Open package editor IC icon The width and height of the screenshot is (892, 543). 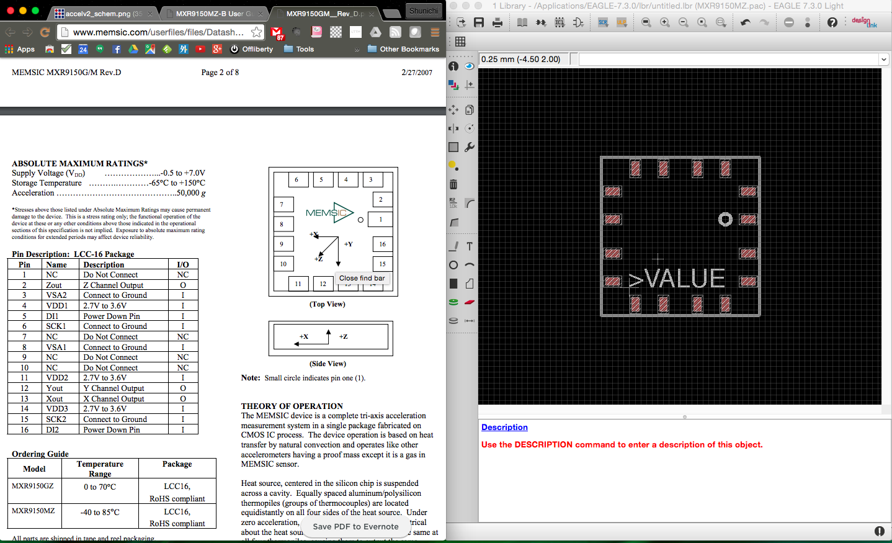pyautogui.click(x=560, y=22)
